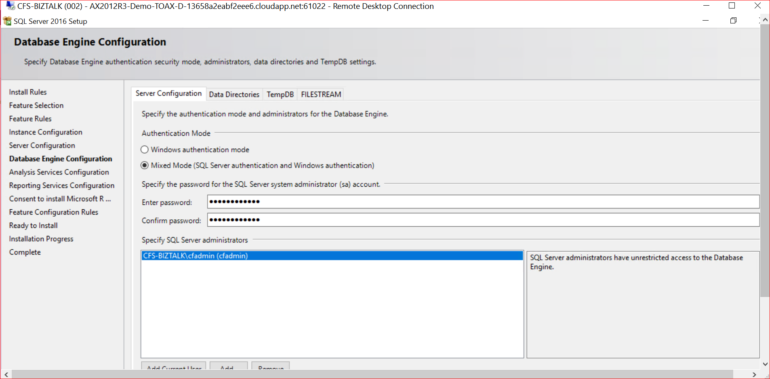Select Windows authentication mode radio button

(145, 149)
